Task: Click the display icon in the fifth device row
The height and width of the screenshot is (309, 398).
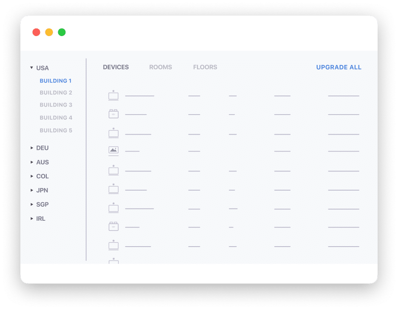Action: point(113,170)
